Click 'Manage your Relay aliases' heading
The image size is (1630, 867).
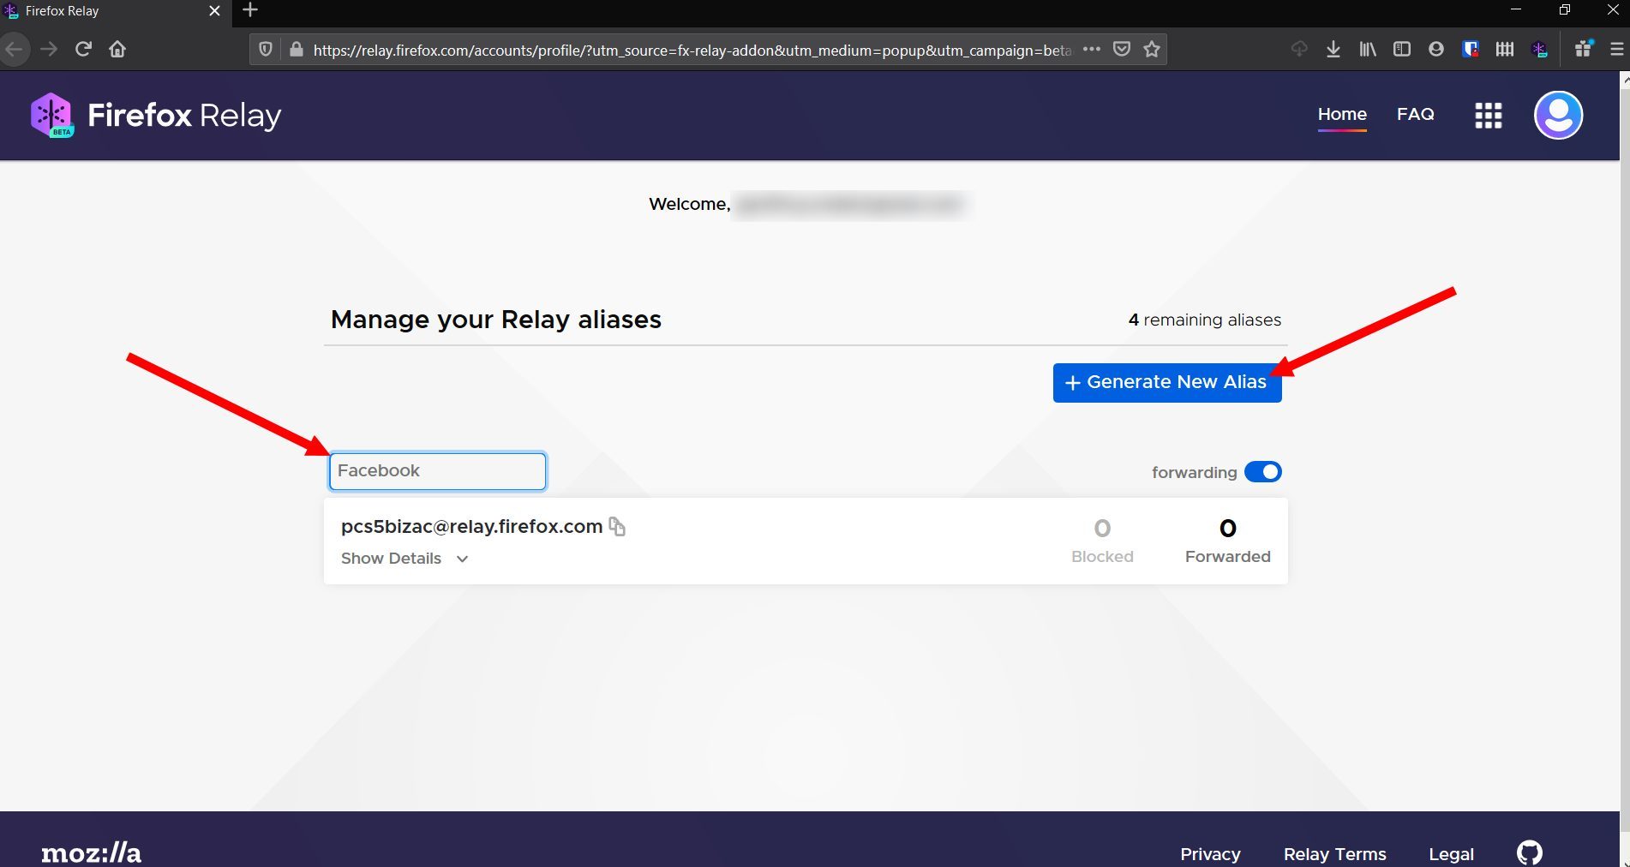496,320
